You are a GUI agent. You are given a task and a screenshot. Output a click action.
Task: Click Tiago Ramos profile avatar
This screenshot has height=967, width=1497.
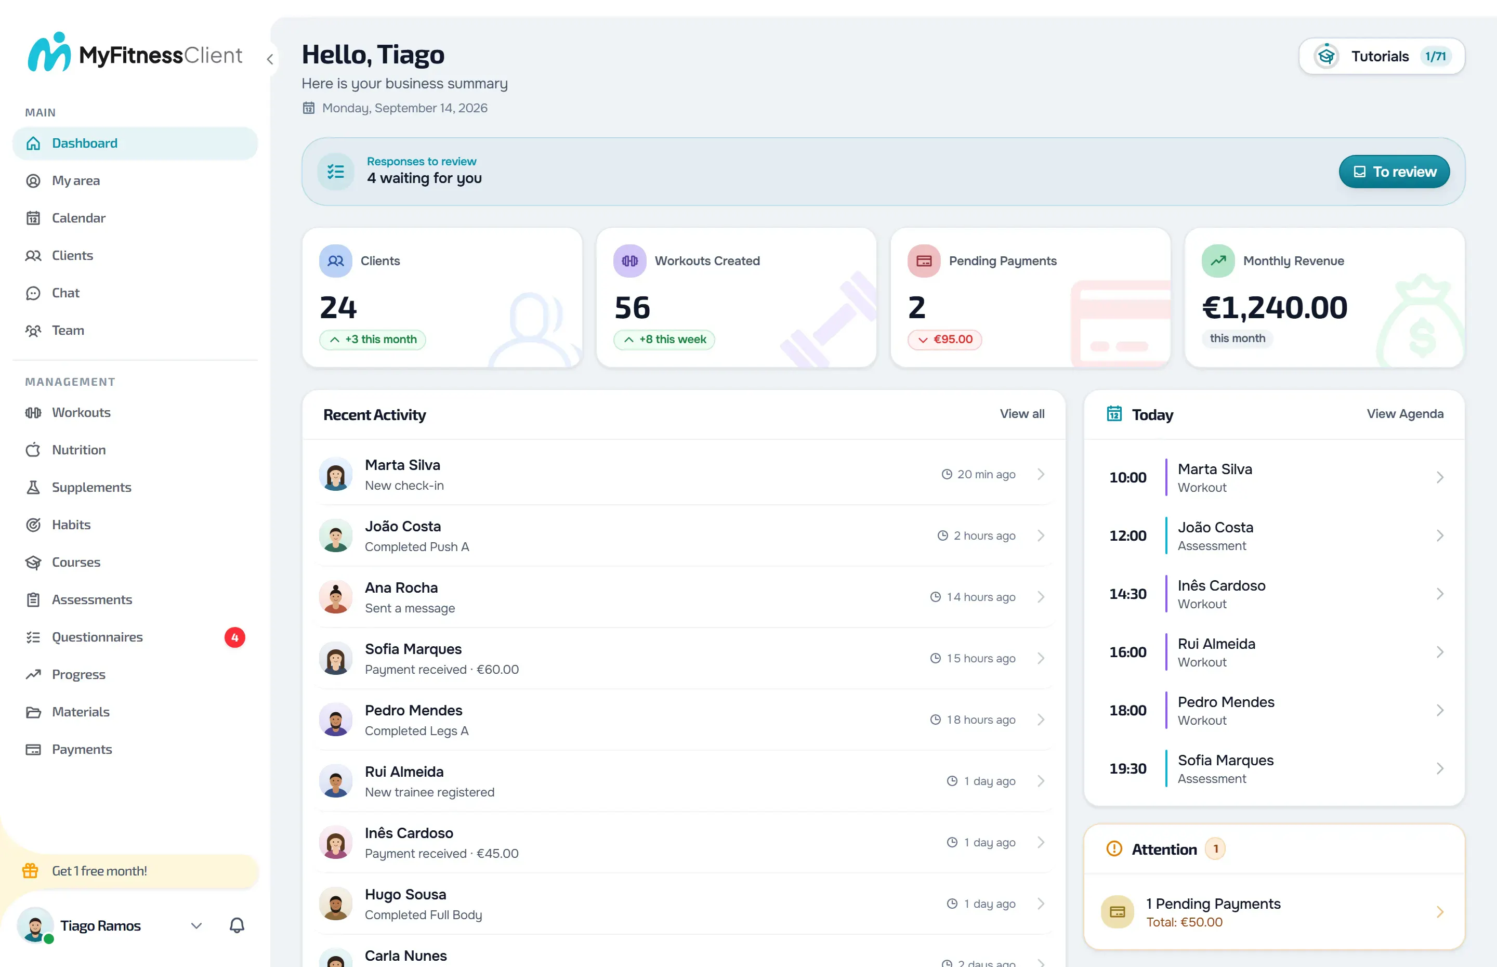(x=35, y=925)
